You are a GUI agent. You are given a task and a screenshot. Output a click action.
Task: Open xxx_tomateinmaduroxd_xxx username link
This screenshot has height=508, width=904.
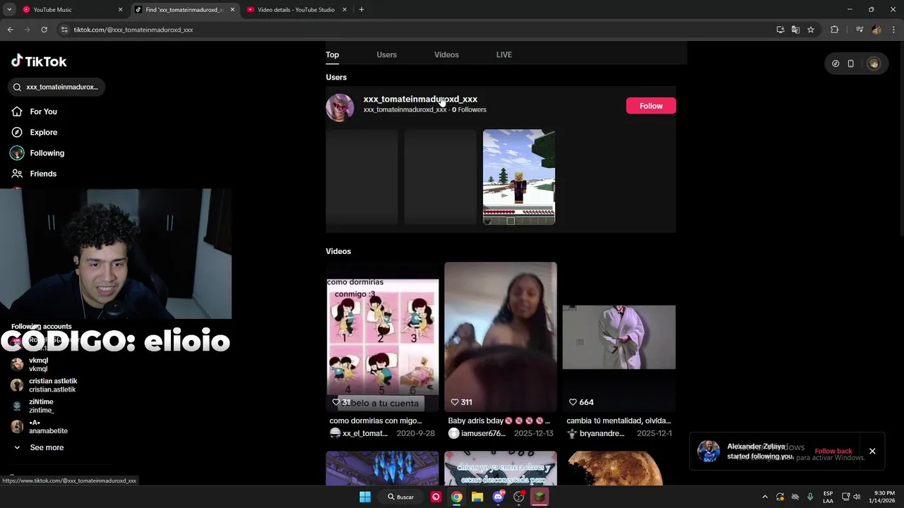pyautogui.click(x=420, y=99)
